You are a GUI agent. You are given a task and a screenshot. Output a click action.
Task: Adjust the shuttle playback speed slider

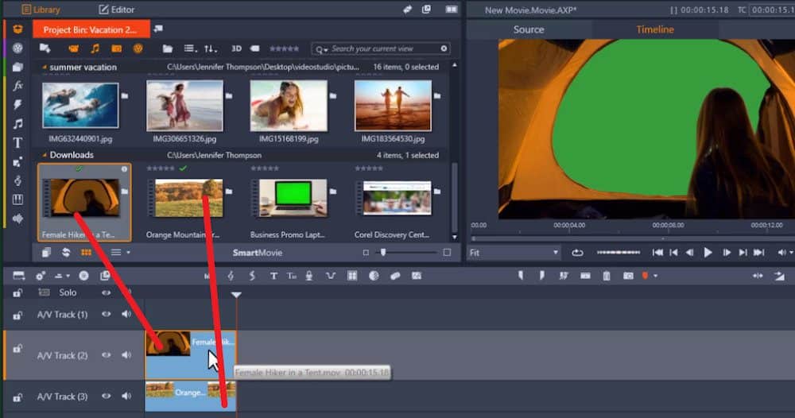618,253
